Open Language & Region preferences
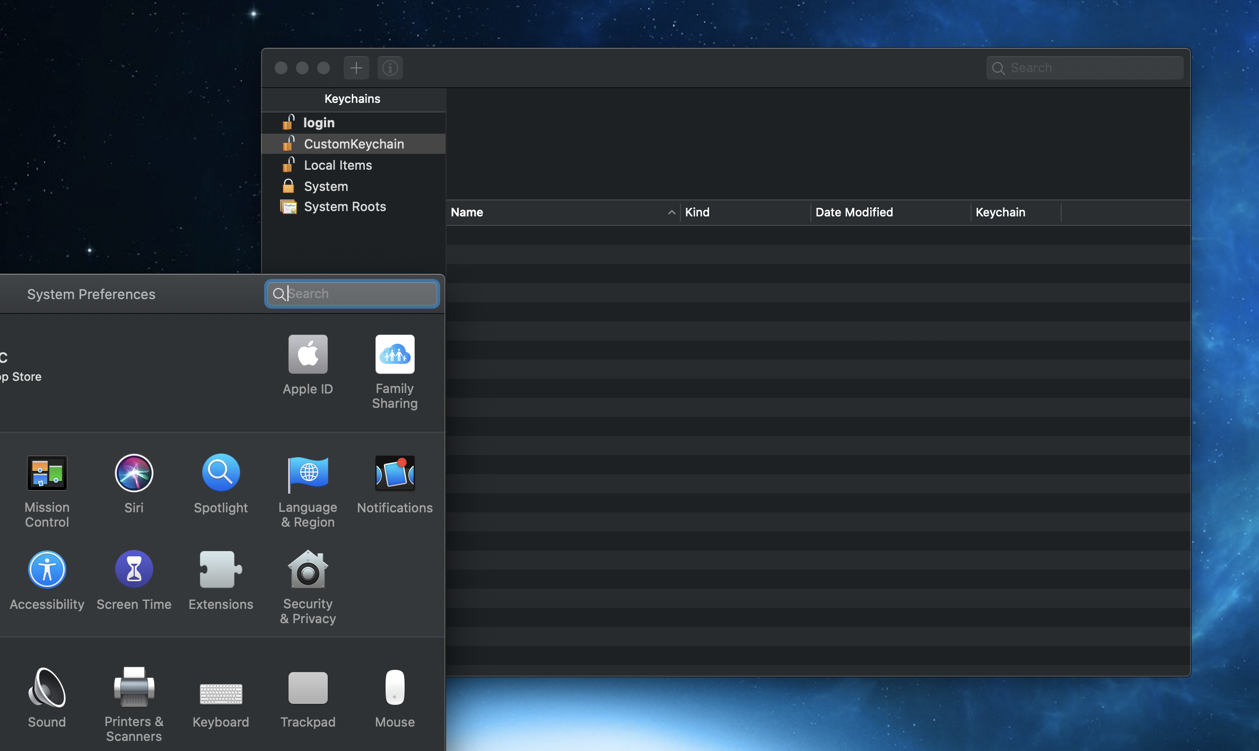The width and height of the screenshot is (1259, 751). pos(308,473)
